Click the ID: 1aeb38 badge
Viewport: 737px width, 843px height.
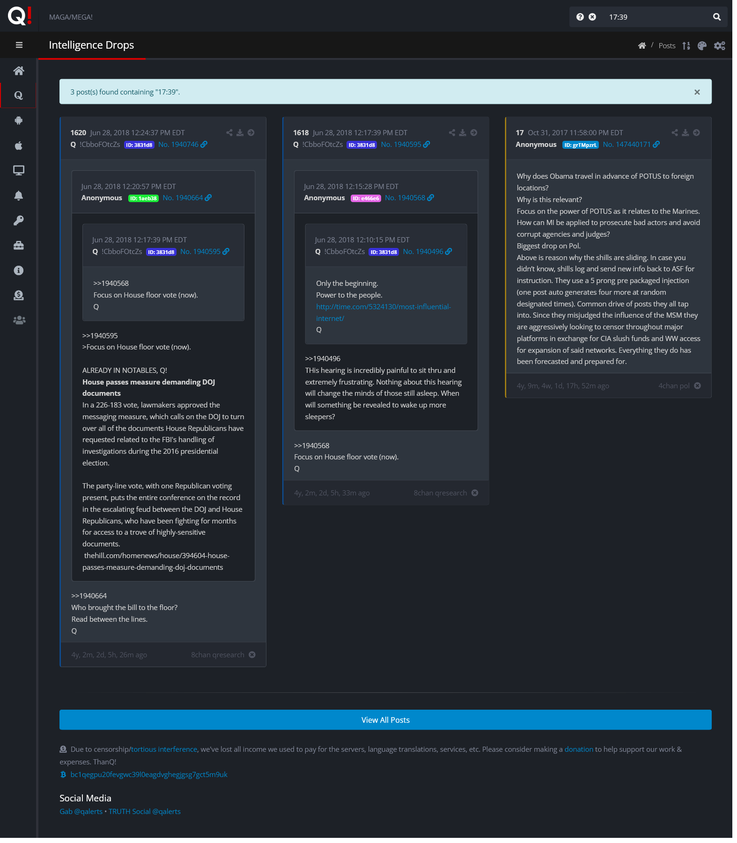pos(143,198)
